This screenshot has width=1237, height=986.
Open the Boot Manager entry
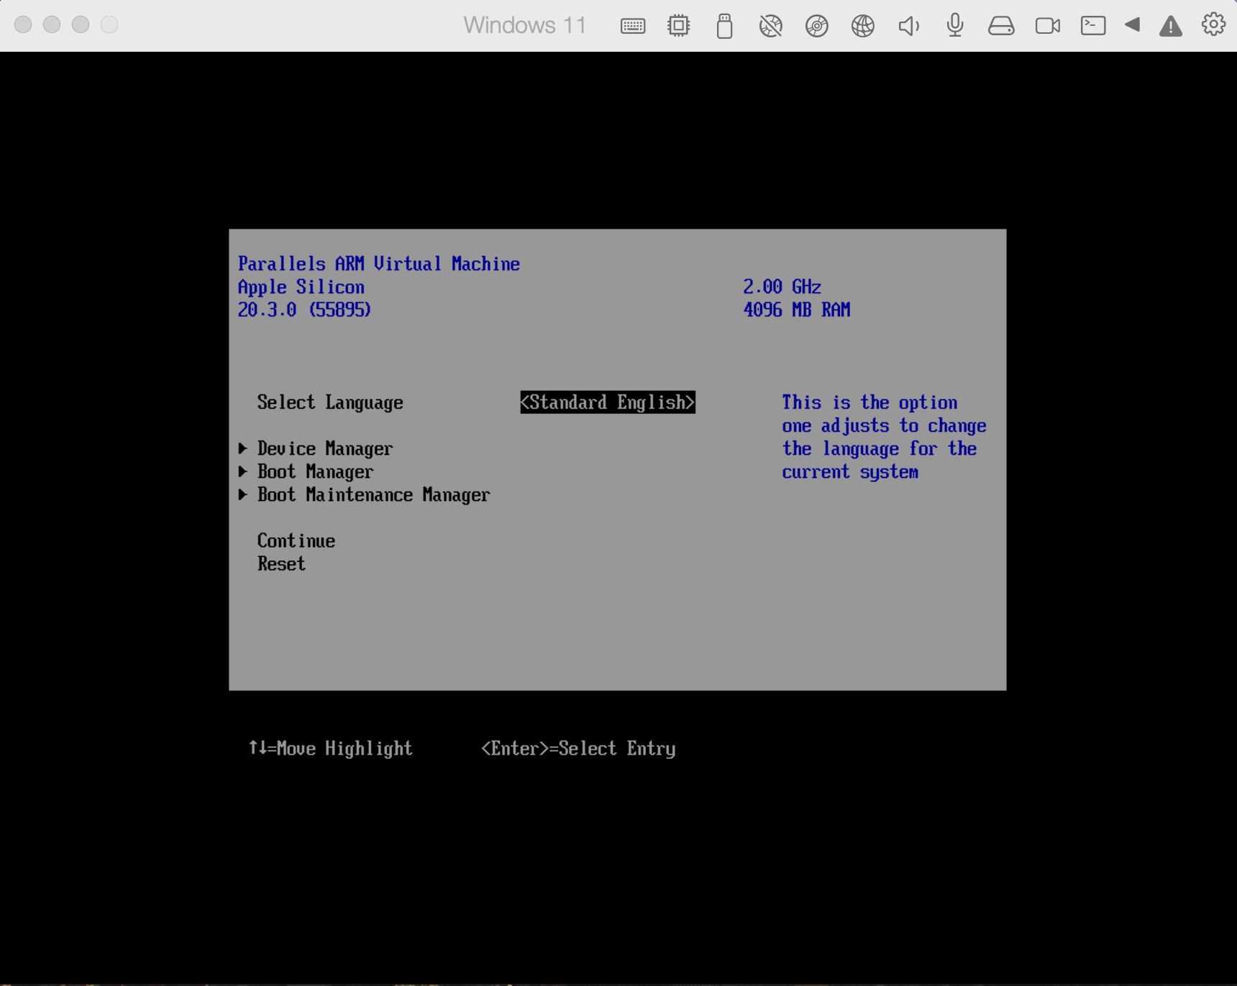click(316, 472)
